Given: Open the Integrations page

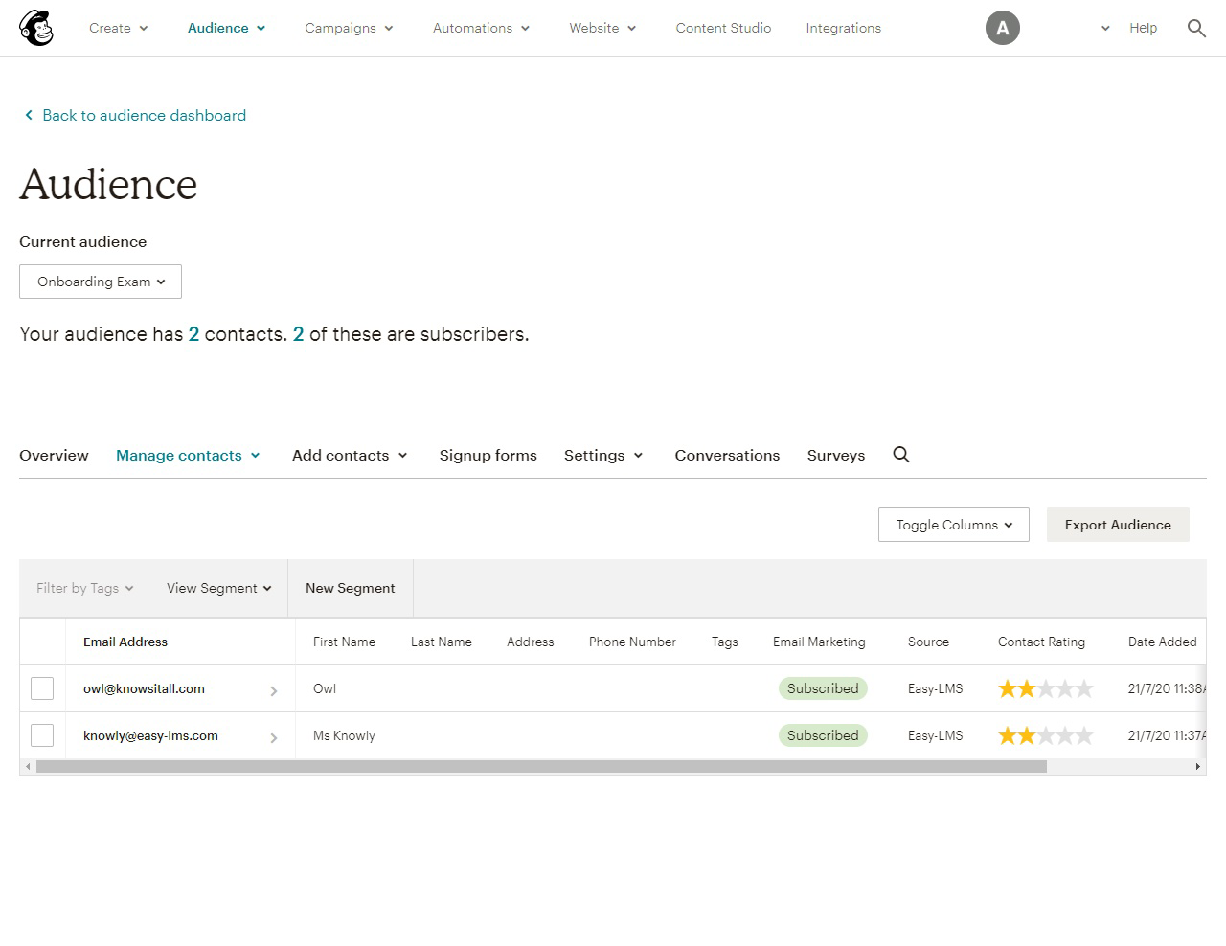Looking at the screenshot, I should (844, 28).
